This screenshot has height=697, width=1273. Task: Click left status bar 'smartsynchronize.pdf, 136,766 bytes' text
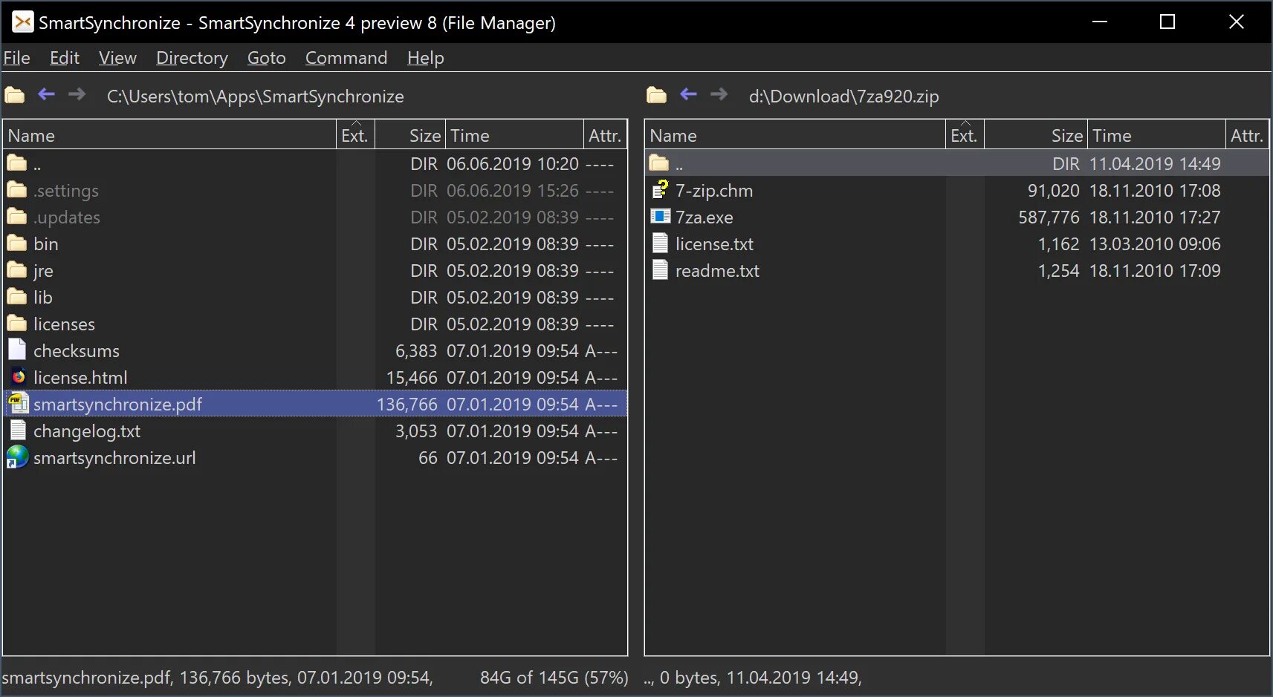click(146, 677)
